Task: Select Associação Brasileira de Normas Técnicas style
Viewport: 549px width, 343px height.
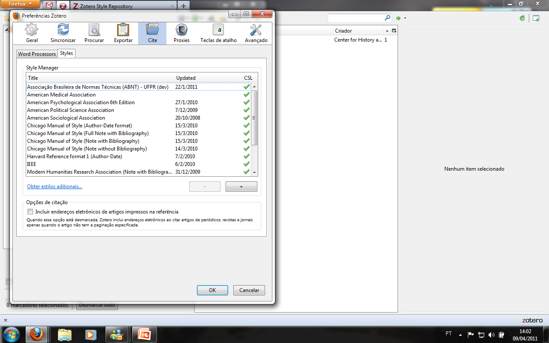Action: [139, 87]
